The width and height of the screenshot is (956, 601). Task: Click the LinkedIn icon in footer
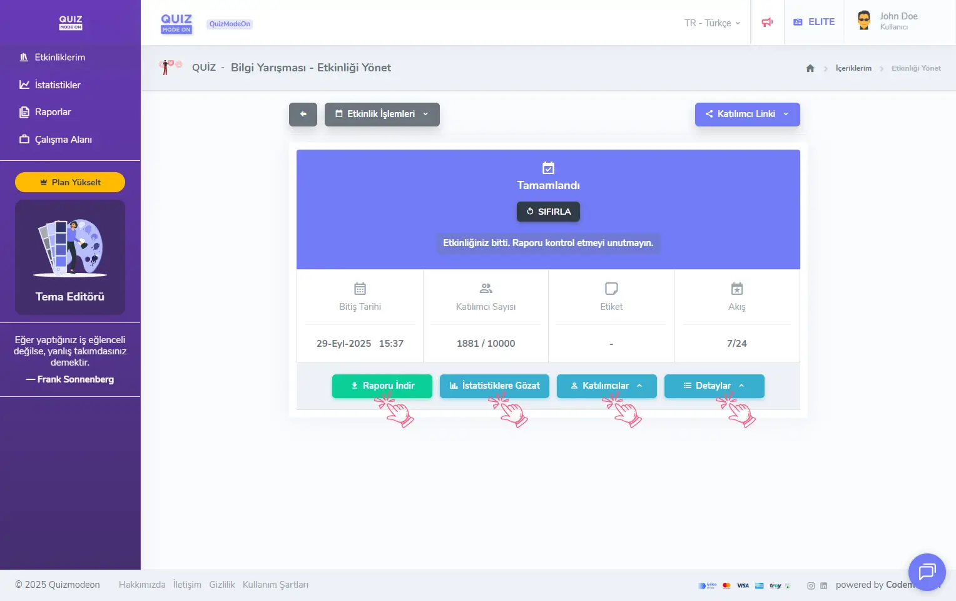coord(823,585)
